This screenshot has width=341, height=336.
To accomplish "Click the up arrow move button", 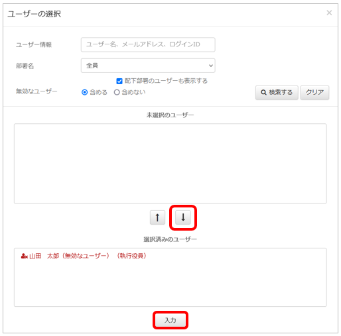I will [x=157, y=217].
